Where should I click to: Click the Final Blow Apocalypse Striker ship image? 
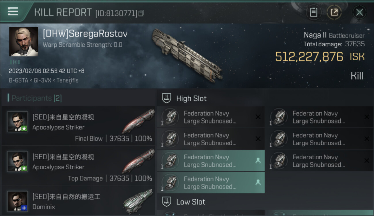point(138,121)
